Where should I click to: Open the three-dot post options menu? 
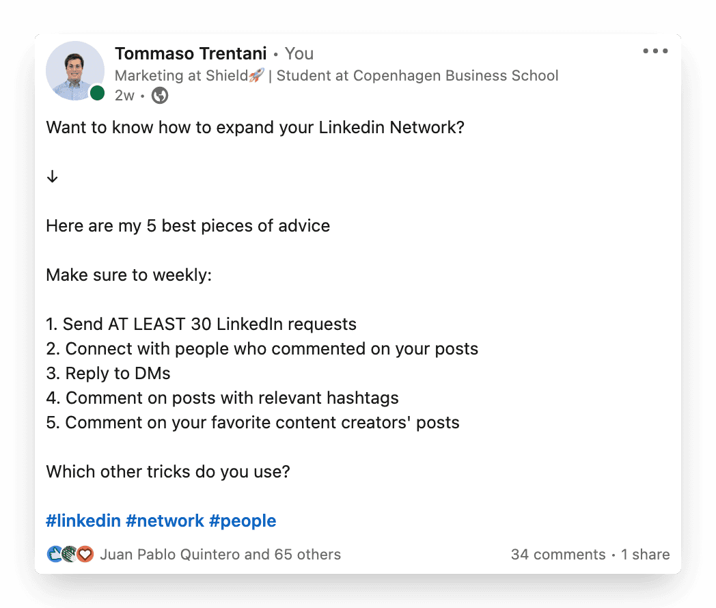pyautogui.click(x=655, y=51)
